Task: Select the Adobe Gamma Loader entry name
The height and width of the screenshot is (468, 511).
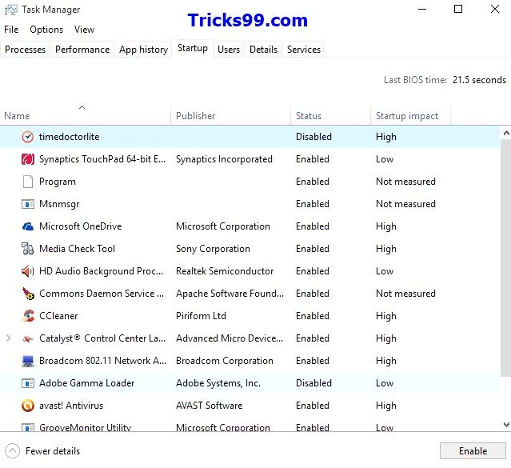Action: 86,383
